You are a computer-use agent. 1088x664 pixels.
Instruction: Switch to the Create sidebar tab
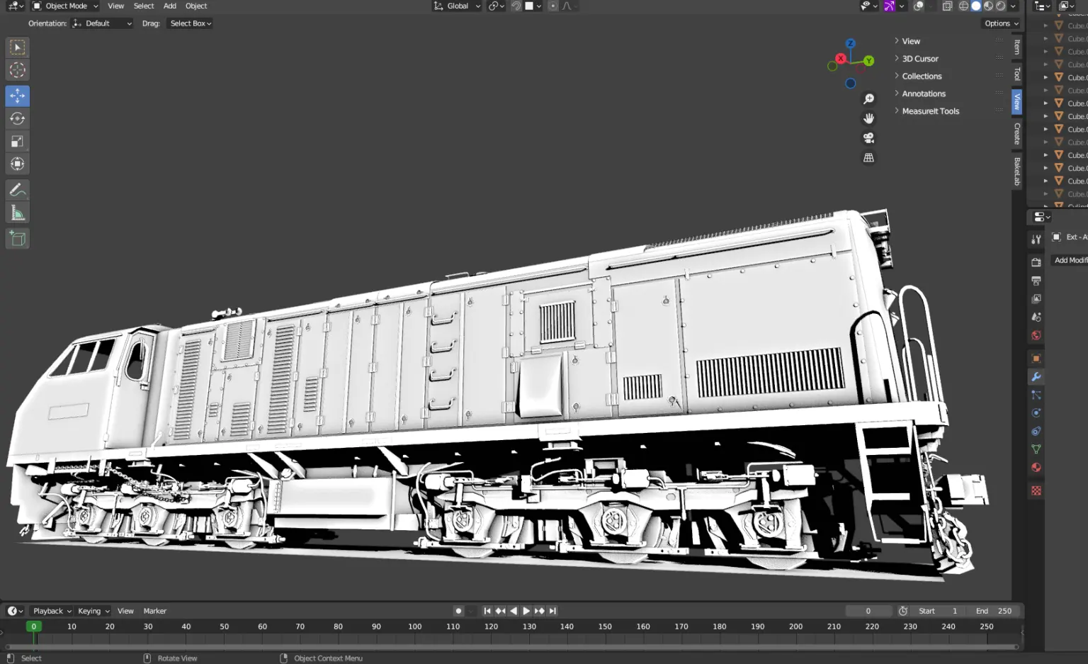[1017, 134]
